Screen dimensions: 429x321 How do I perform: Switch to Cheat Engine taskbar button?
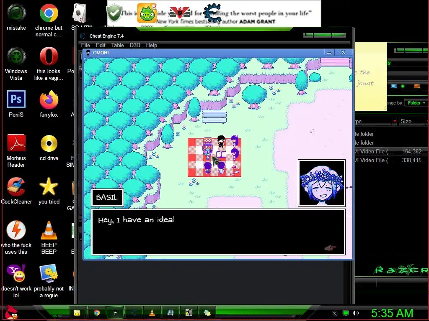[x=134, y=313]
